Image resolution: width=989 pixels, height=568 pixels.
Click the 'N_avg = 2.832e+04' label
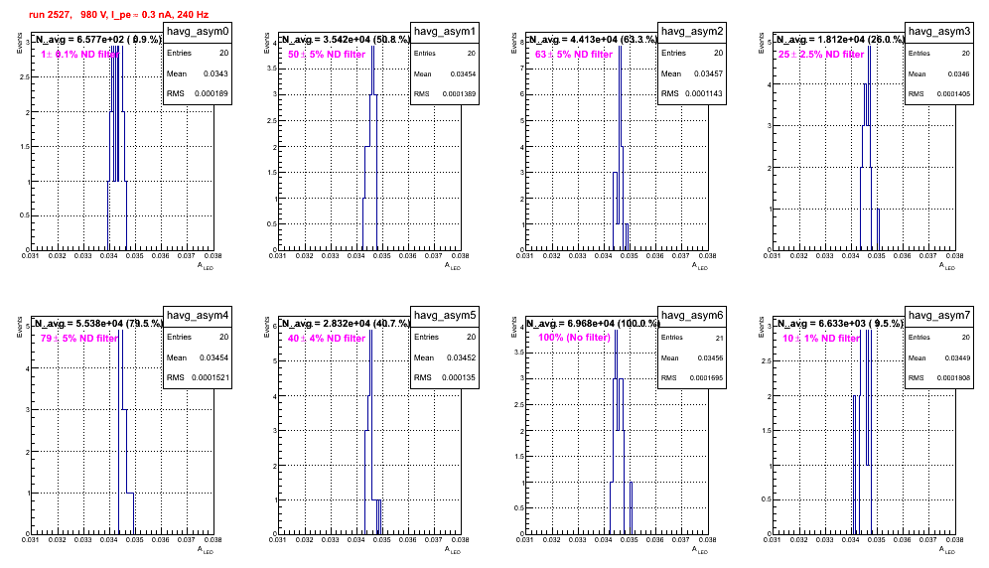[x=326, y=323]
